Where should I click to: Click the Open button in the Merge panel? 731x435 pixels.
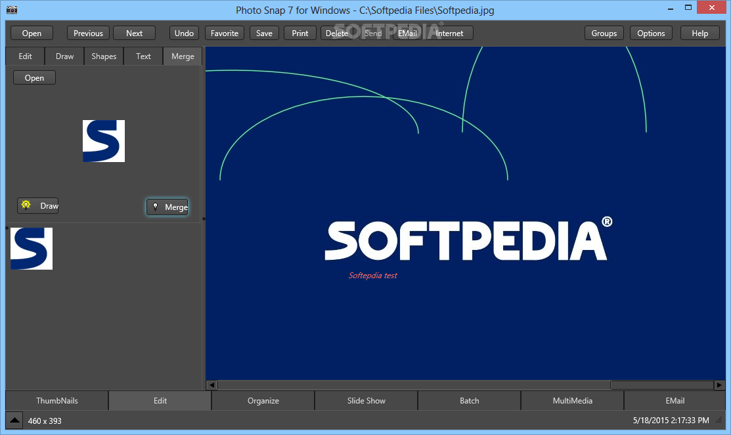tap(34, 78)
